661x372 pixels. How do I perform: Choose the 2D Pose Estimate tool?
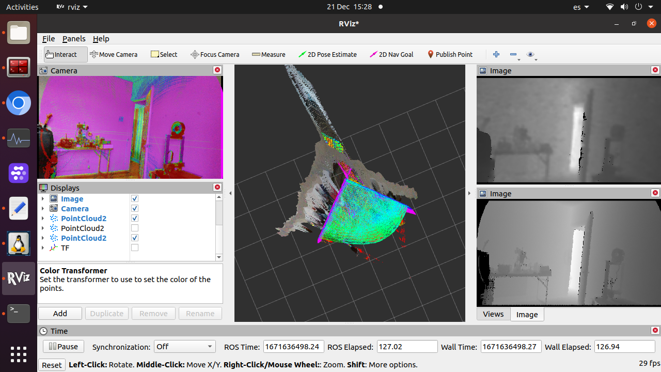click(327, 54)
